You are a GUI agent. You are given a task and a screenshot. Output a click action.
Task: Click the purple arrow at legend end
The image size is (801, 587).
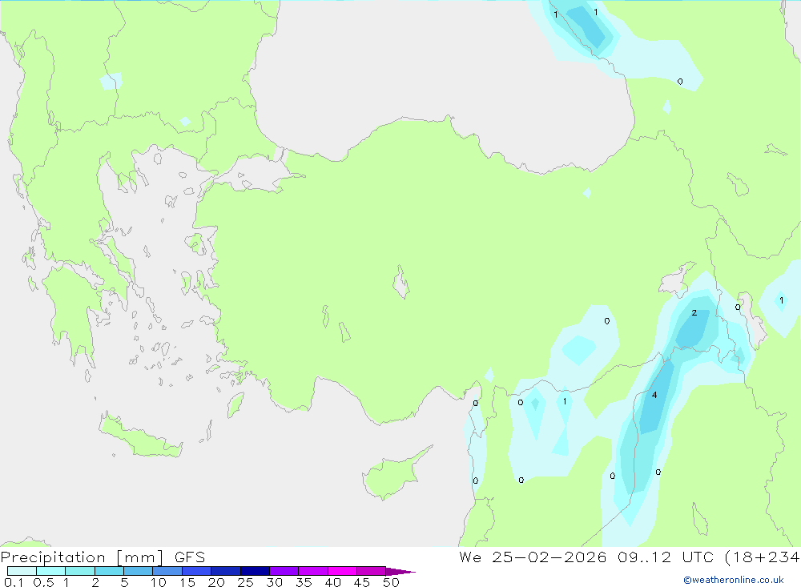coord(400,572)
